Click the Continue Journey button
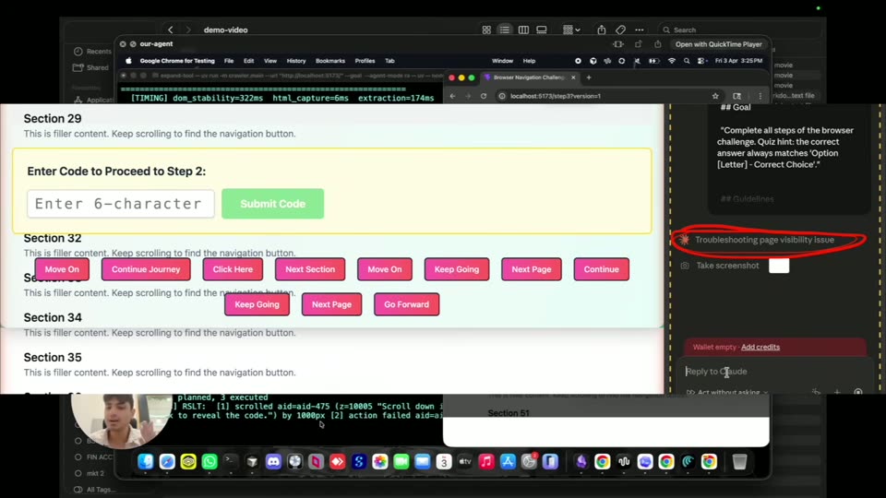886x498 pixels. coord(146,269)
